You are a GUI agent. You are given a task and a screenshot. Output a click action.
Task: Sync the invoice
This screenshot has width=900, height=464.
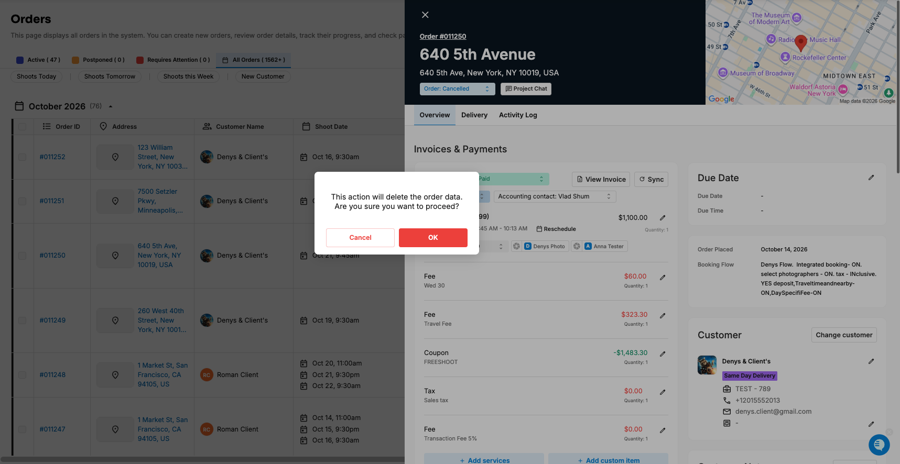point(651,179)
